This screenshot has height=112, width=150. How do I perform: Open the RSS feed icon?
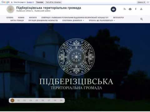[x=125, y=9]
